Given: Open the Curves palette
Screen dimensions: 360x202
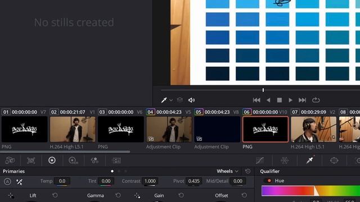Looking at the screenshot, I should tap(260, 160).
